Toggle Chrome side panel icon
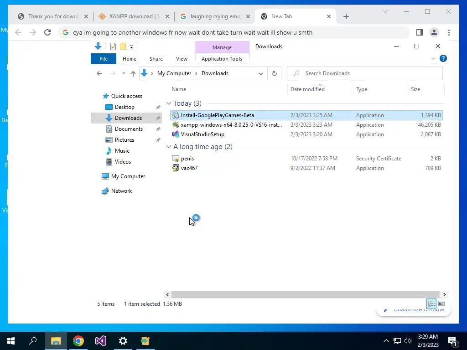 (x=420, y=32)
